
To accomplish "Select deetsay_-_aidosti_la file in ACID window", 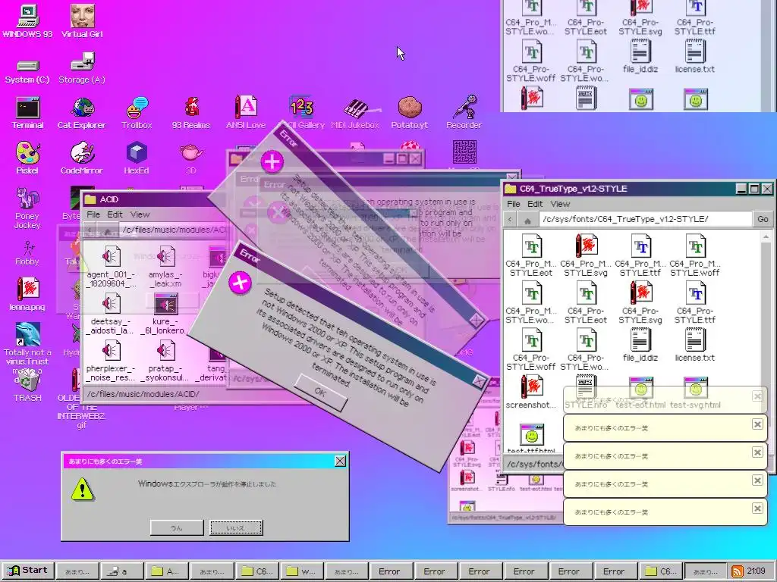I will [x=111, y=314].
